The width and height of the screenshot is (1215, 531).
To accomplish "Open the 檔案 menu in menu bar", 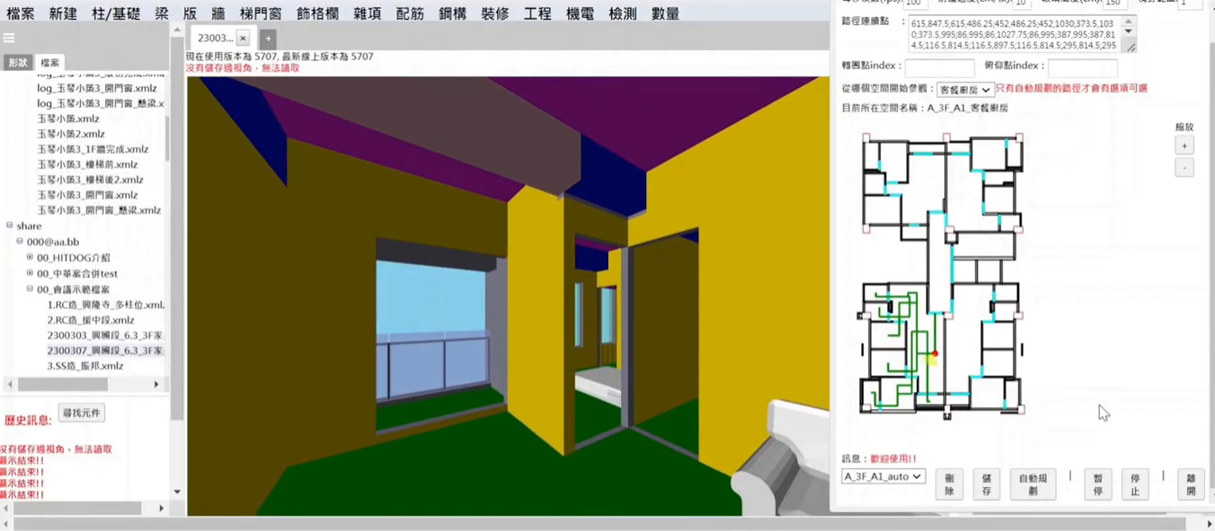I will pyautogui.click(x=21, y=13).
